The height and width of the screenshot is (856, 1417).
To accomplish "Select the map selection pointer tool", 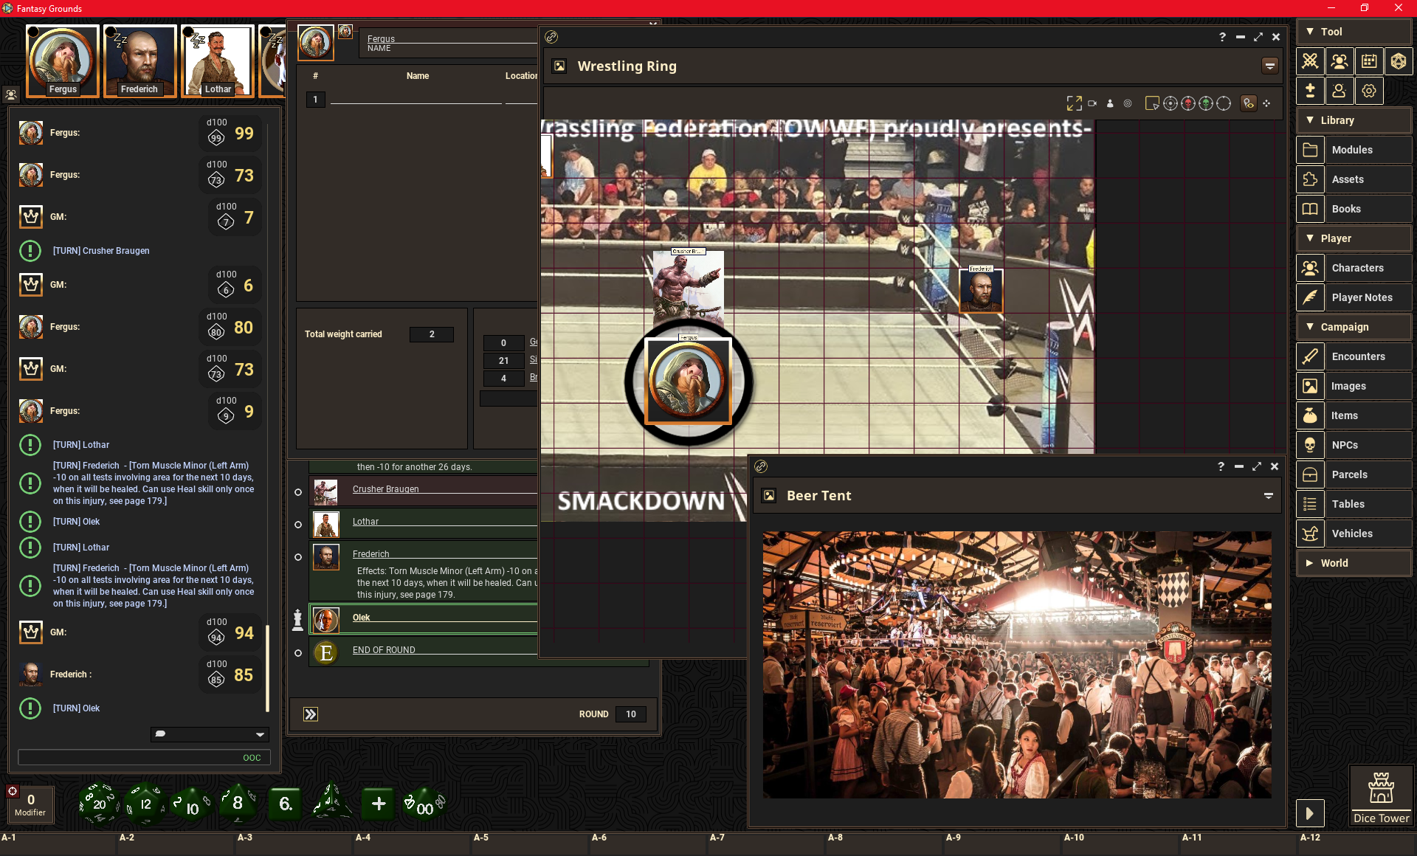I will tap(1152, 103).
